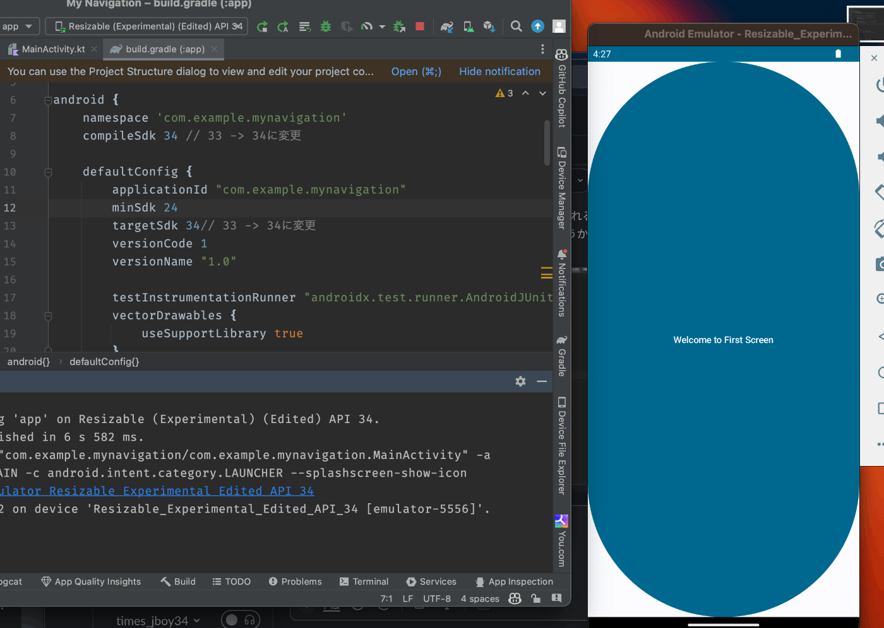Click the user account avatar icon

click(x=559, y=26)
